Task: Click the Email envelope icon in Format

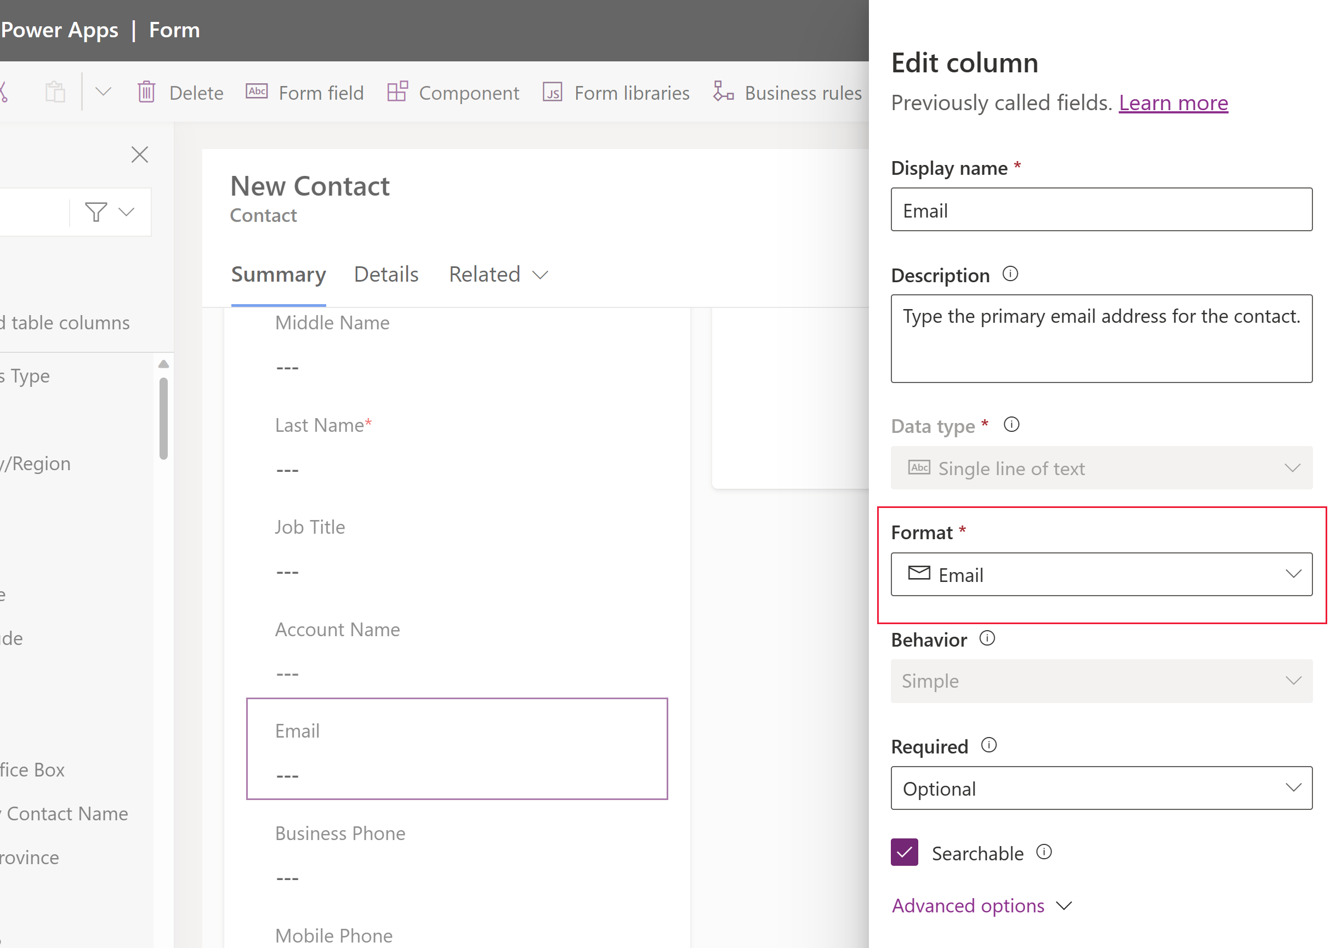Action: click(919, 573)
